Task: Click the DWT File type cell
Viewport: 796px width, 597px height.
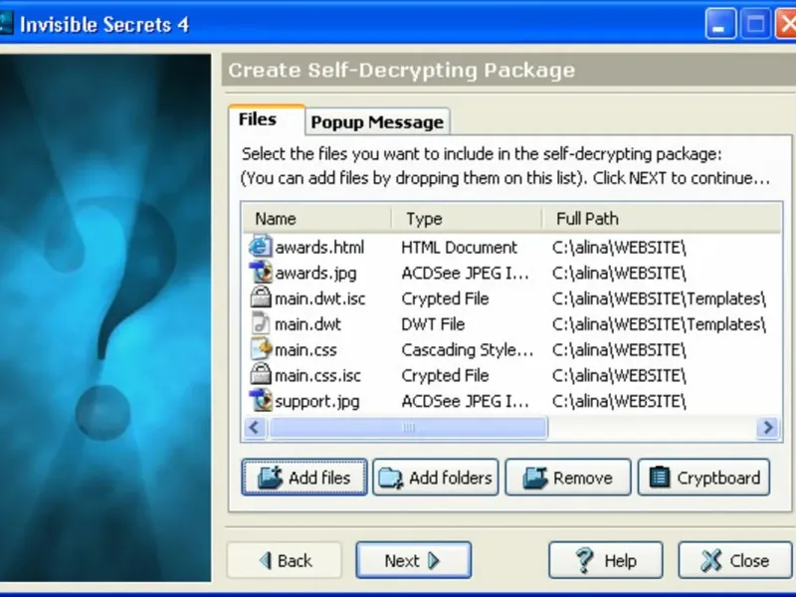Action: (x=433, y=324)
